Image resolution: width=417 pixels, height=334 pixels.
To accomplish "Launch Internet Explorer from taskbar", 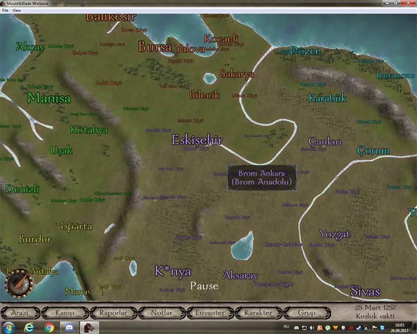I will tap(29, 328).
